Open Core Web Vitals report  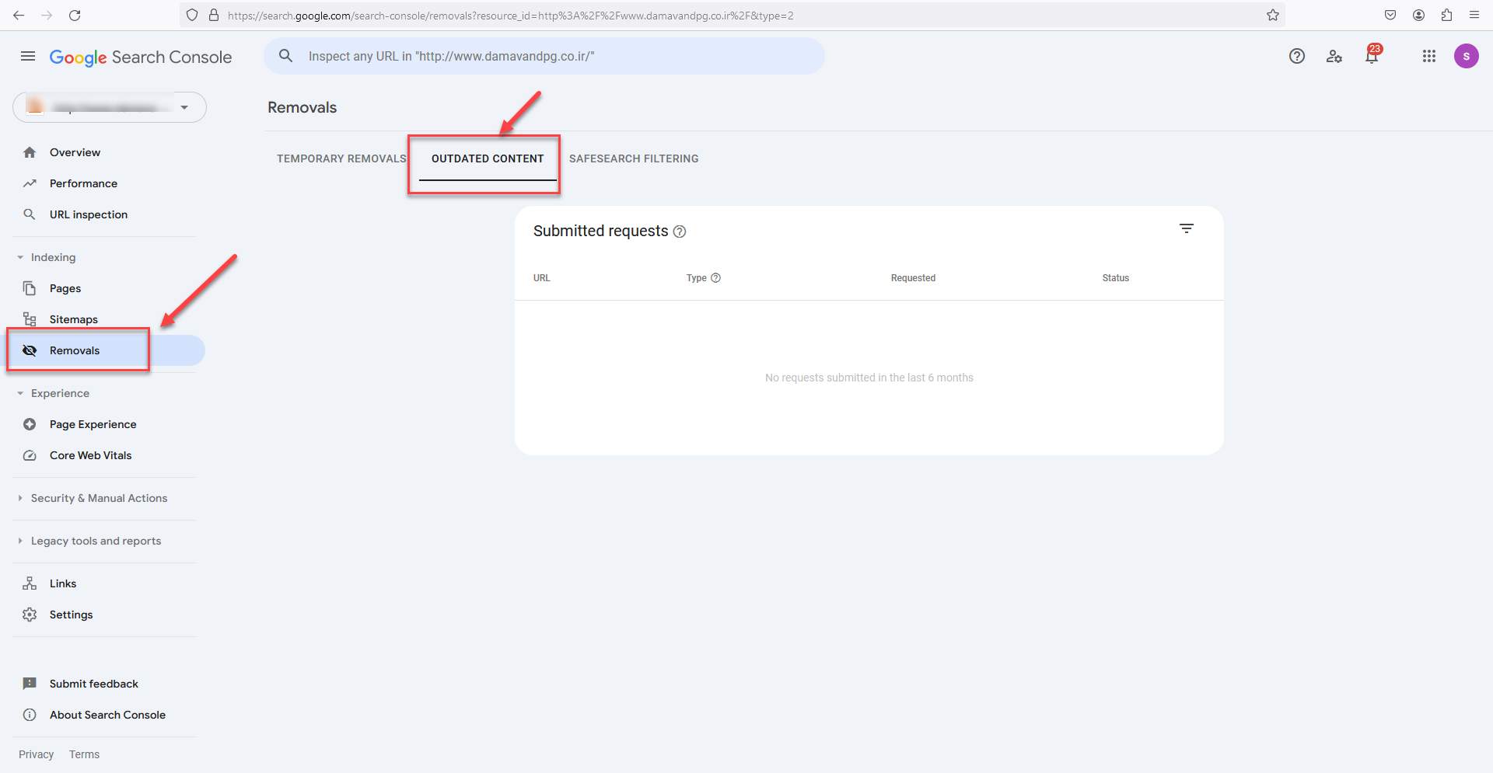[x=90, y=455]
